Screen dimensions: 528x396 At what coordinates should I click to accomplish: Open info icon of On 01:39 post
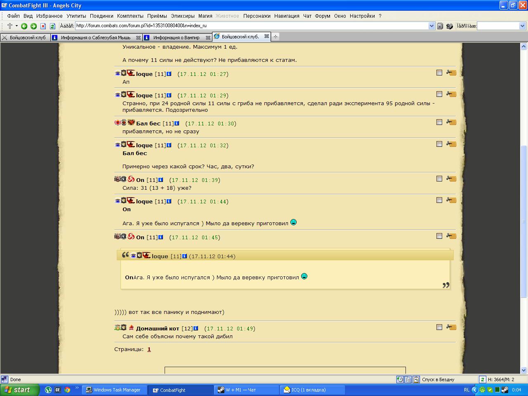point(160,179)
